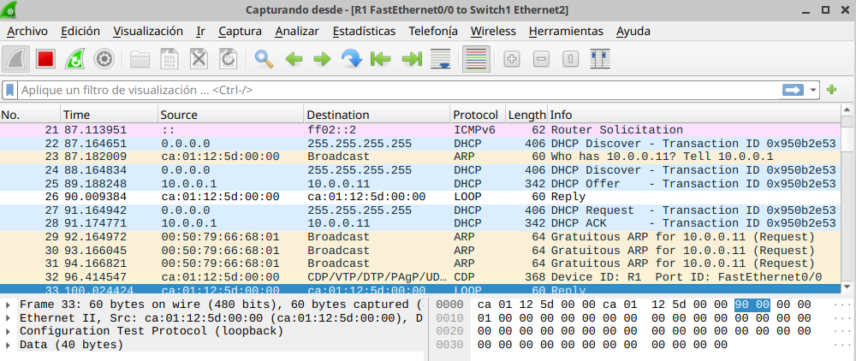856x361 pixels.
Task: Select packet 23 Who has 10.0.0.11
Action: click(420, 157)
